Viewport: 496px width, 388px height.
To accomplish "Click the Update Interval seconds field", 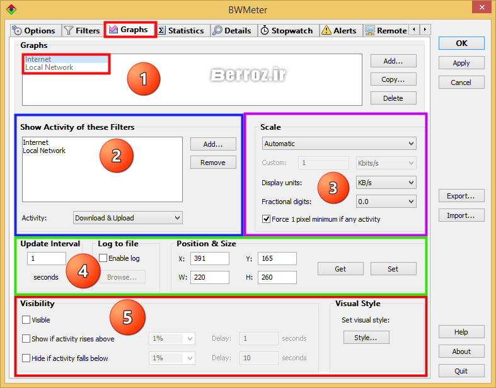I will (46, 258).
